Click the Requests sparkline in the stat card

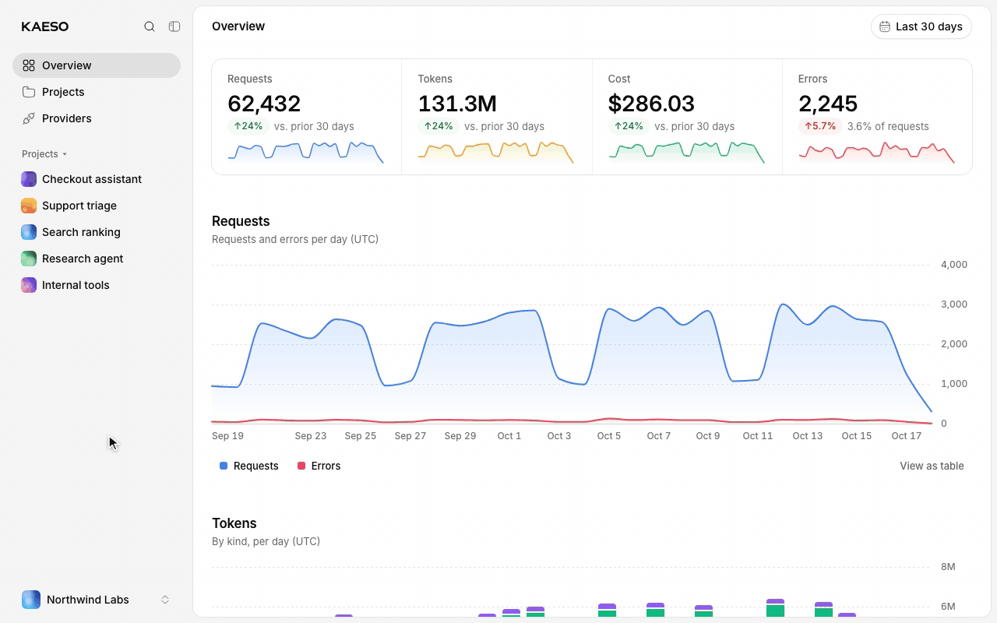point(305,152)
